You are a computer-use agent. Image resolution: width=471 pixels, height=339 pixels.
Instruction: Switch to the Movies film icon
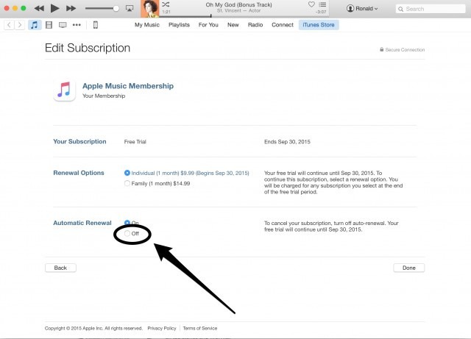pos(49,25)
